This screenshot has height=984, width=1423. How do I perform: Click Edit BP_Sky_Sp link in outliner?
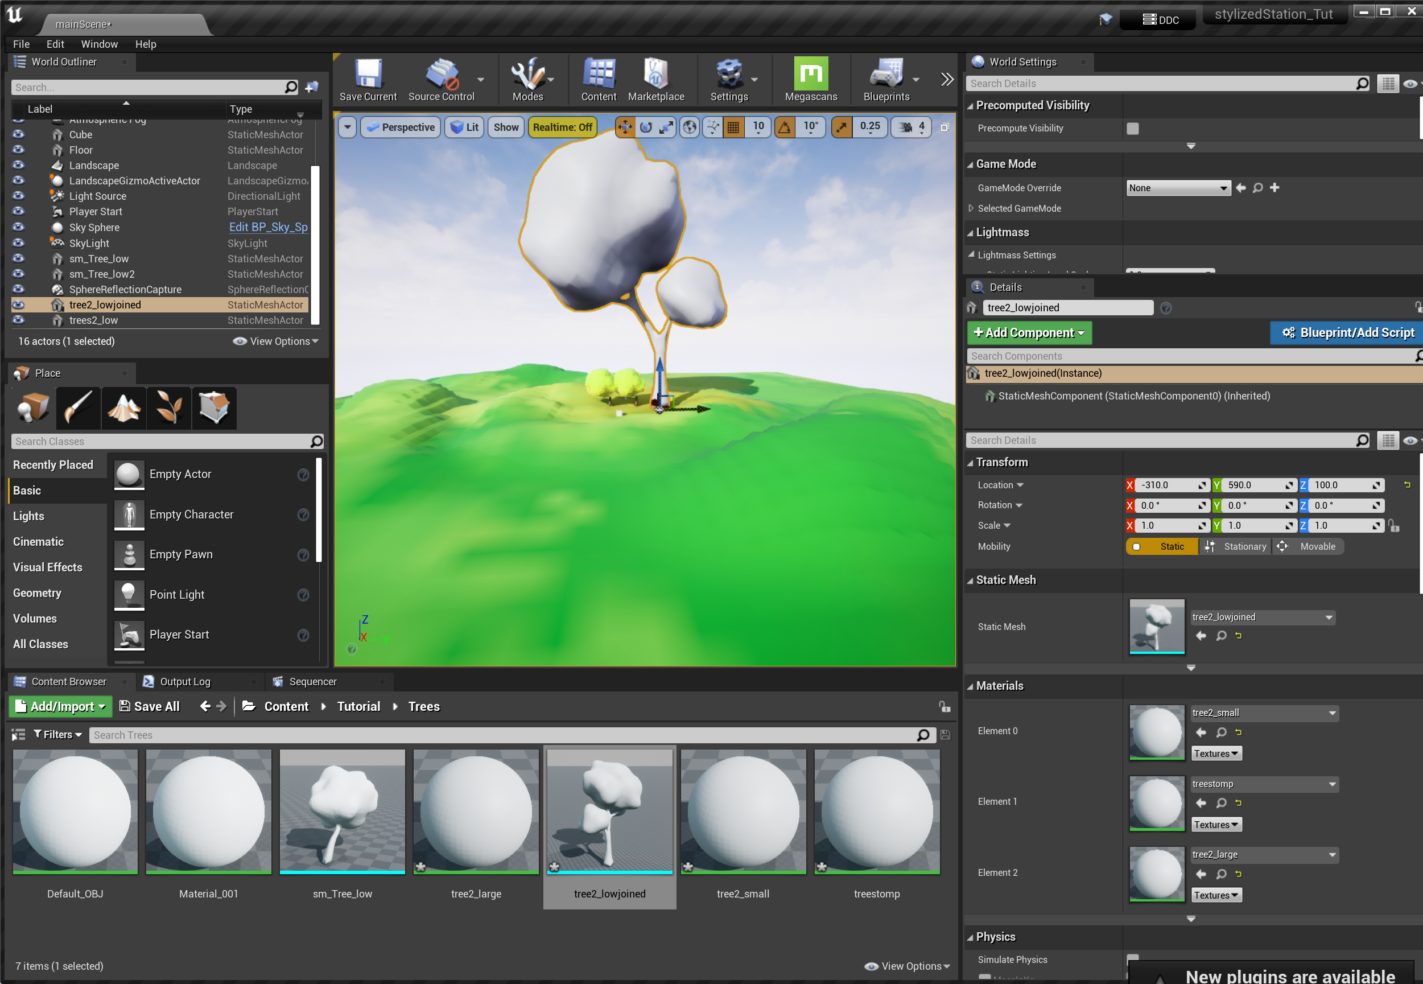[x=268, y=227]
